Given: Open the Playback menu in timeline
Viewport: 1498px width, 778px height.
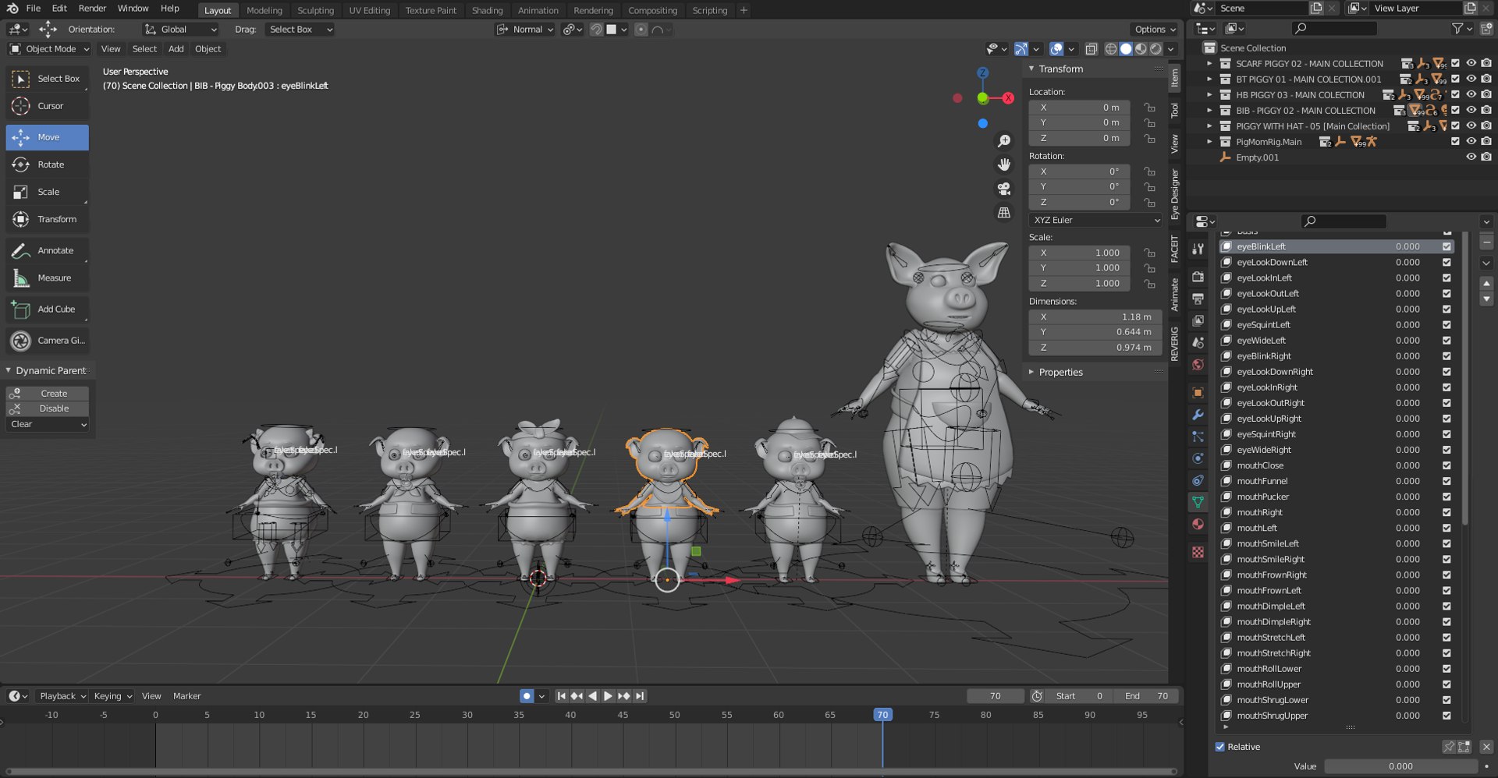Looking at the screenshot, I should [62, 696].
